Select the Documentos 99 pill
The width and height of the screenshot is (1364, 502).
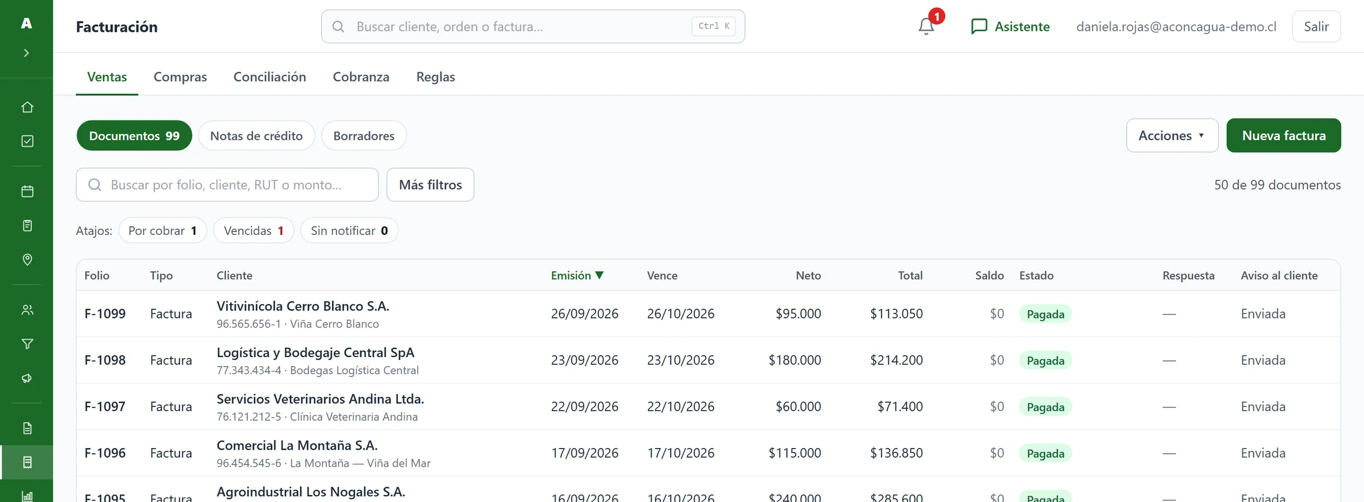pos(134,136)
